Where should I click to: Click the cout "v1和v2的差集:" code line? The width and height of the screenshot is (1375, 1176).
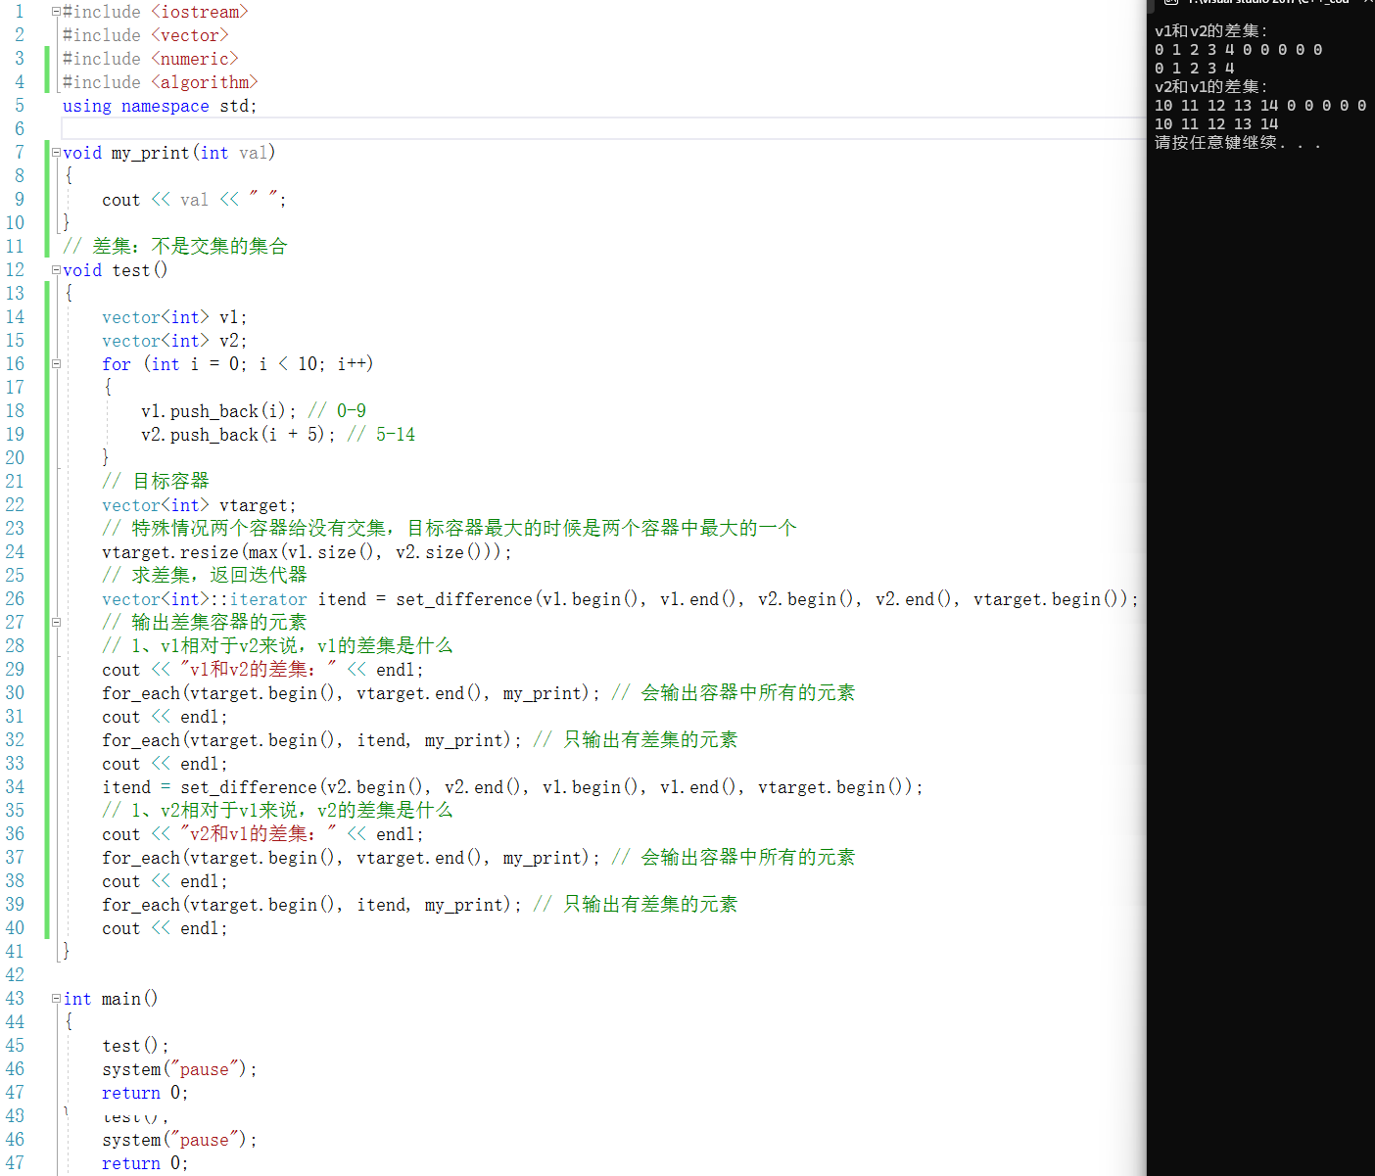[262, 670]
